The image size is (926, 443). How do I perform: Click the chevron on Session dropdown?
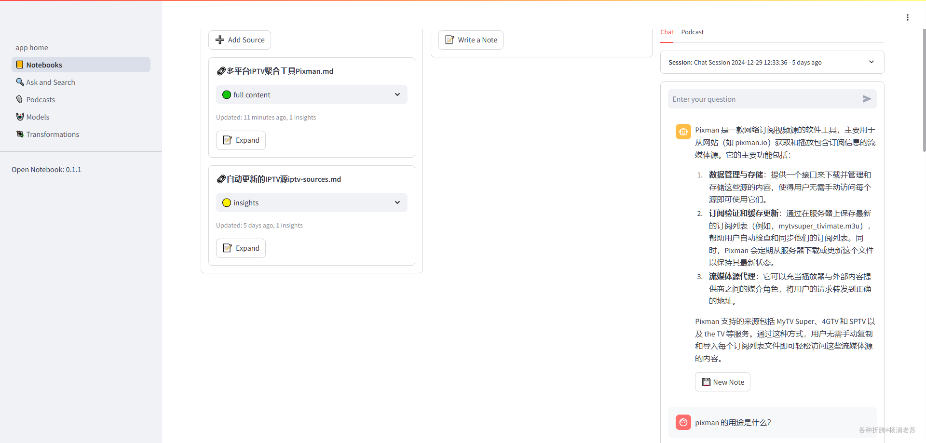coord(872,62)
